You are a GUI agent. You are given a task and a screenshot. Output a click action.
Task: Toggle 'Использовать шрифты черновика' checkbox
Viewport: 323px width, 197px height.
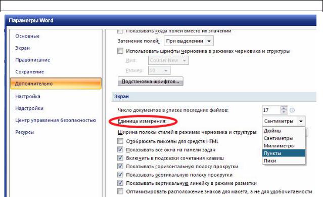(120, 51)
